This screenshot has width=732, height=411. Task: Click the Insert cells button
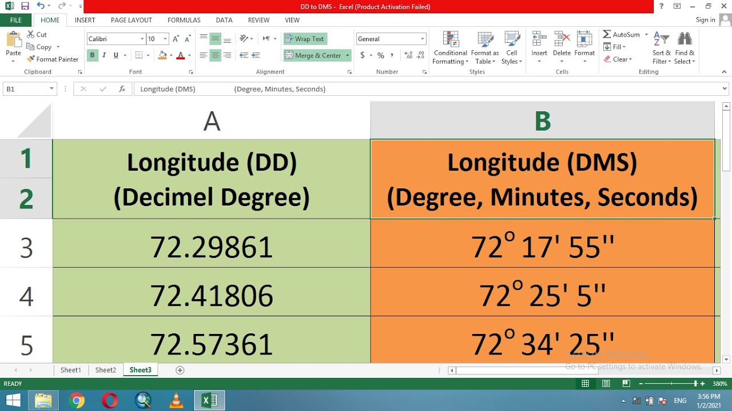pyautogui.click(x=539, y=48)
